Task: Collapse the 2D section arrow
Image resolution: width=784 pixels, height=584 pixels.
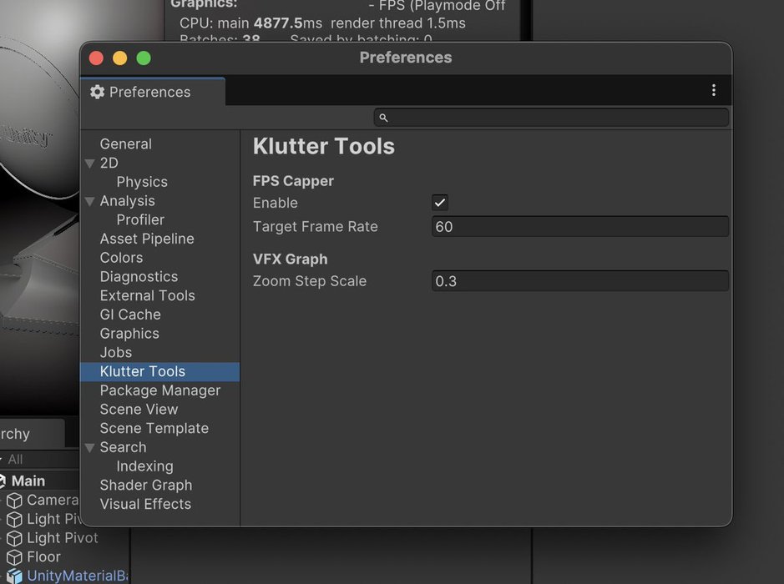Action: [x=90, y=164]
